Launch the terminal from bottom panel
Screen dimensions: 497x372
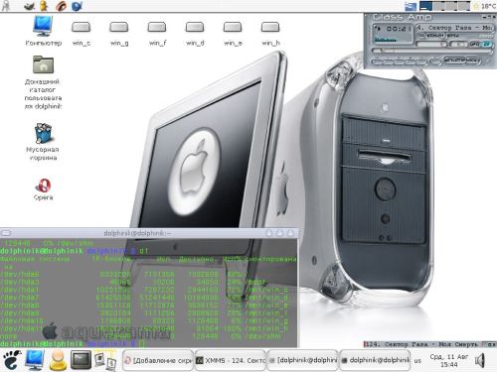coord(81,360)
